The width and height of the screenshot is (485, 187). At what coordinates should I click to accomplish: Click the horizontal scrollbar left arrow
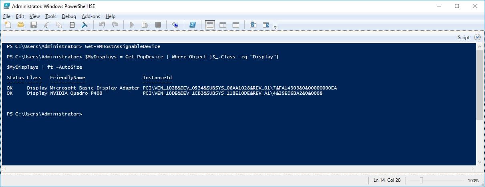[x=5, y=169]
